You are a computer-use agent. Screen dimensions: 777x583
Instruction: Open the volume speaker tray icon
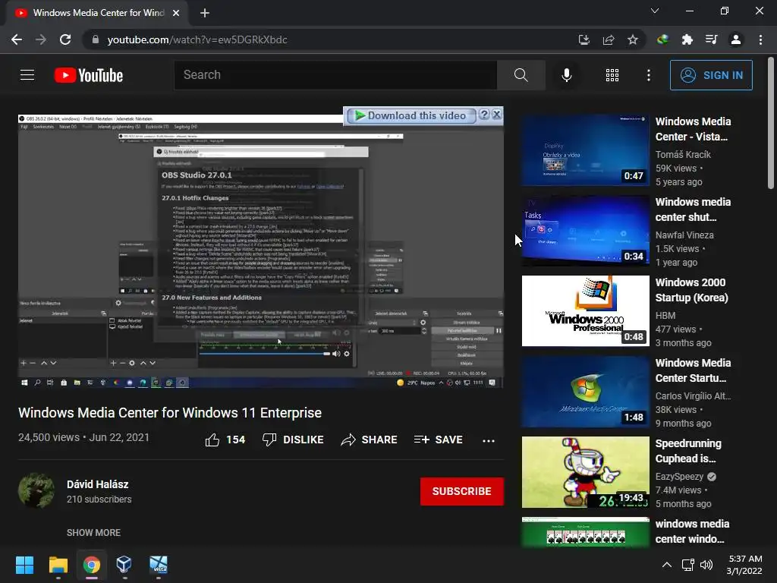point(706,565)
